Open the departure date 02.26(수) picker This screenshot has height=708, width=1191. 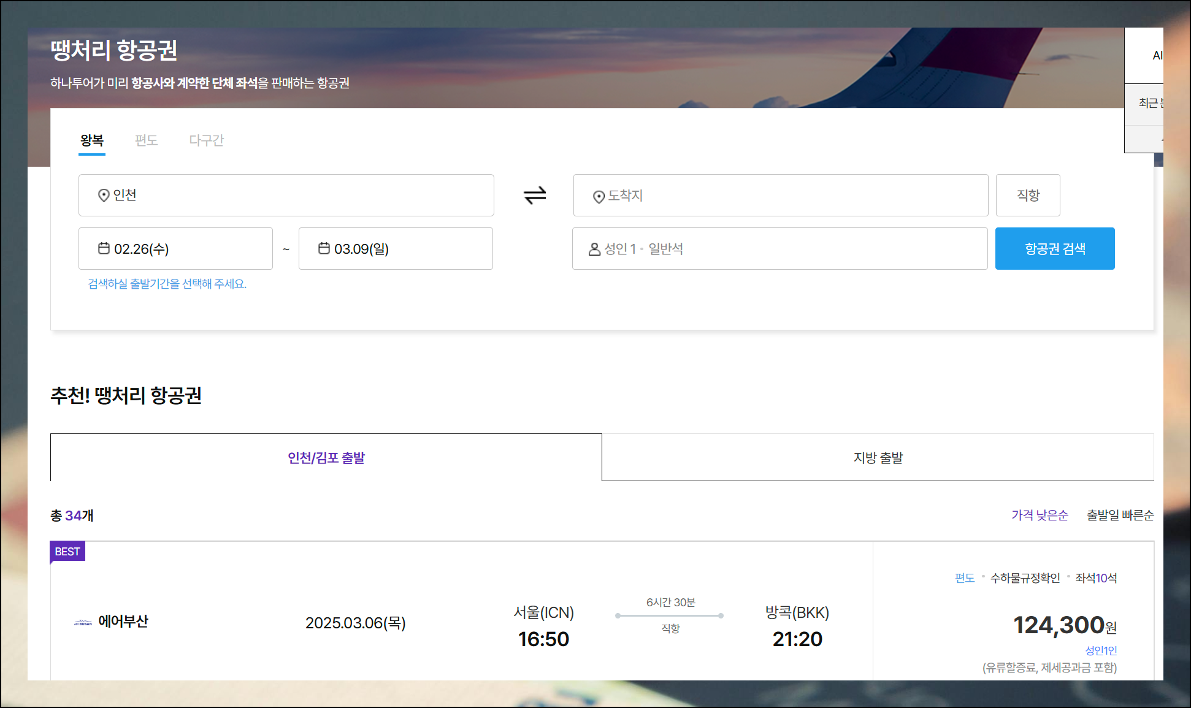click(x=175, y=249)
